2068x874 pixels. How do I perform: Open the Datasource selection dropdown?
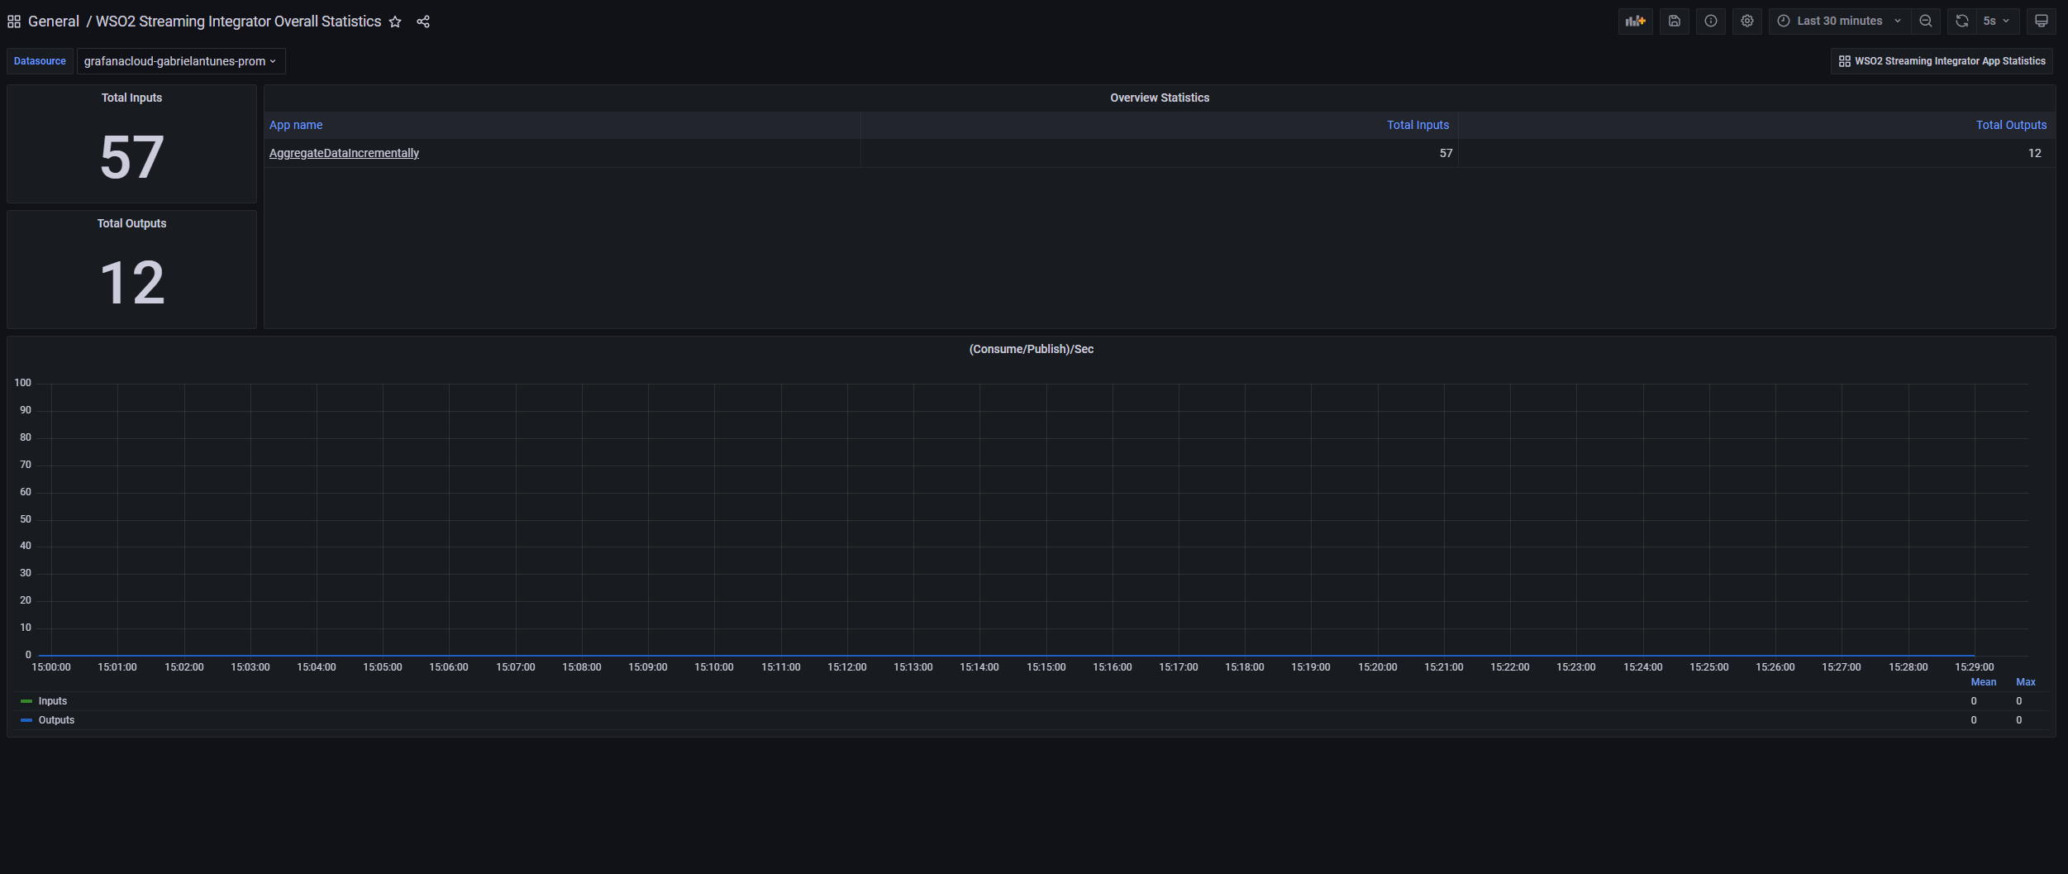pos(180,60)
